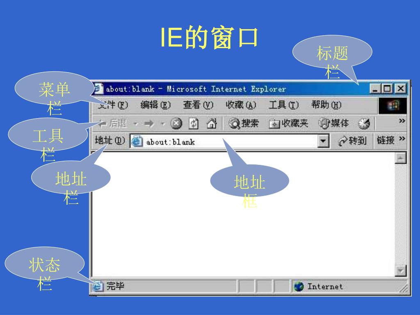Open the 工具(T) menu

[x=283, y=105]
